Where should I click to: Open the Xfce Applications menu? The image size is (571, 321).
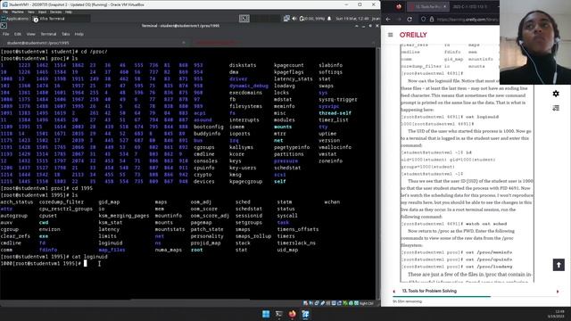[14, 18]
